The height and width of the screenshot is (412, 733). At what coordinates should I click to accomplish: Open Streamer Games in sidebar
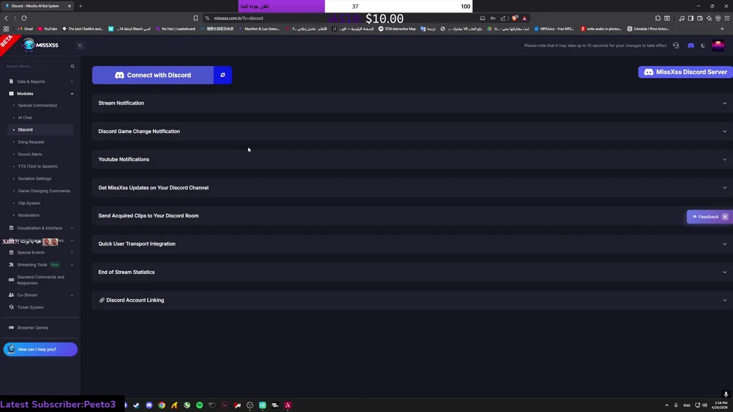click(33, 327)
